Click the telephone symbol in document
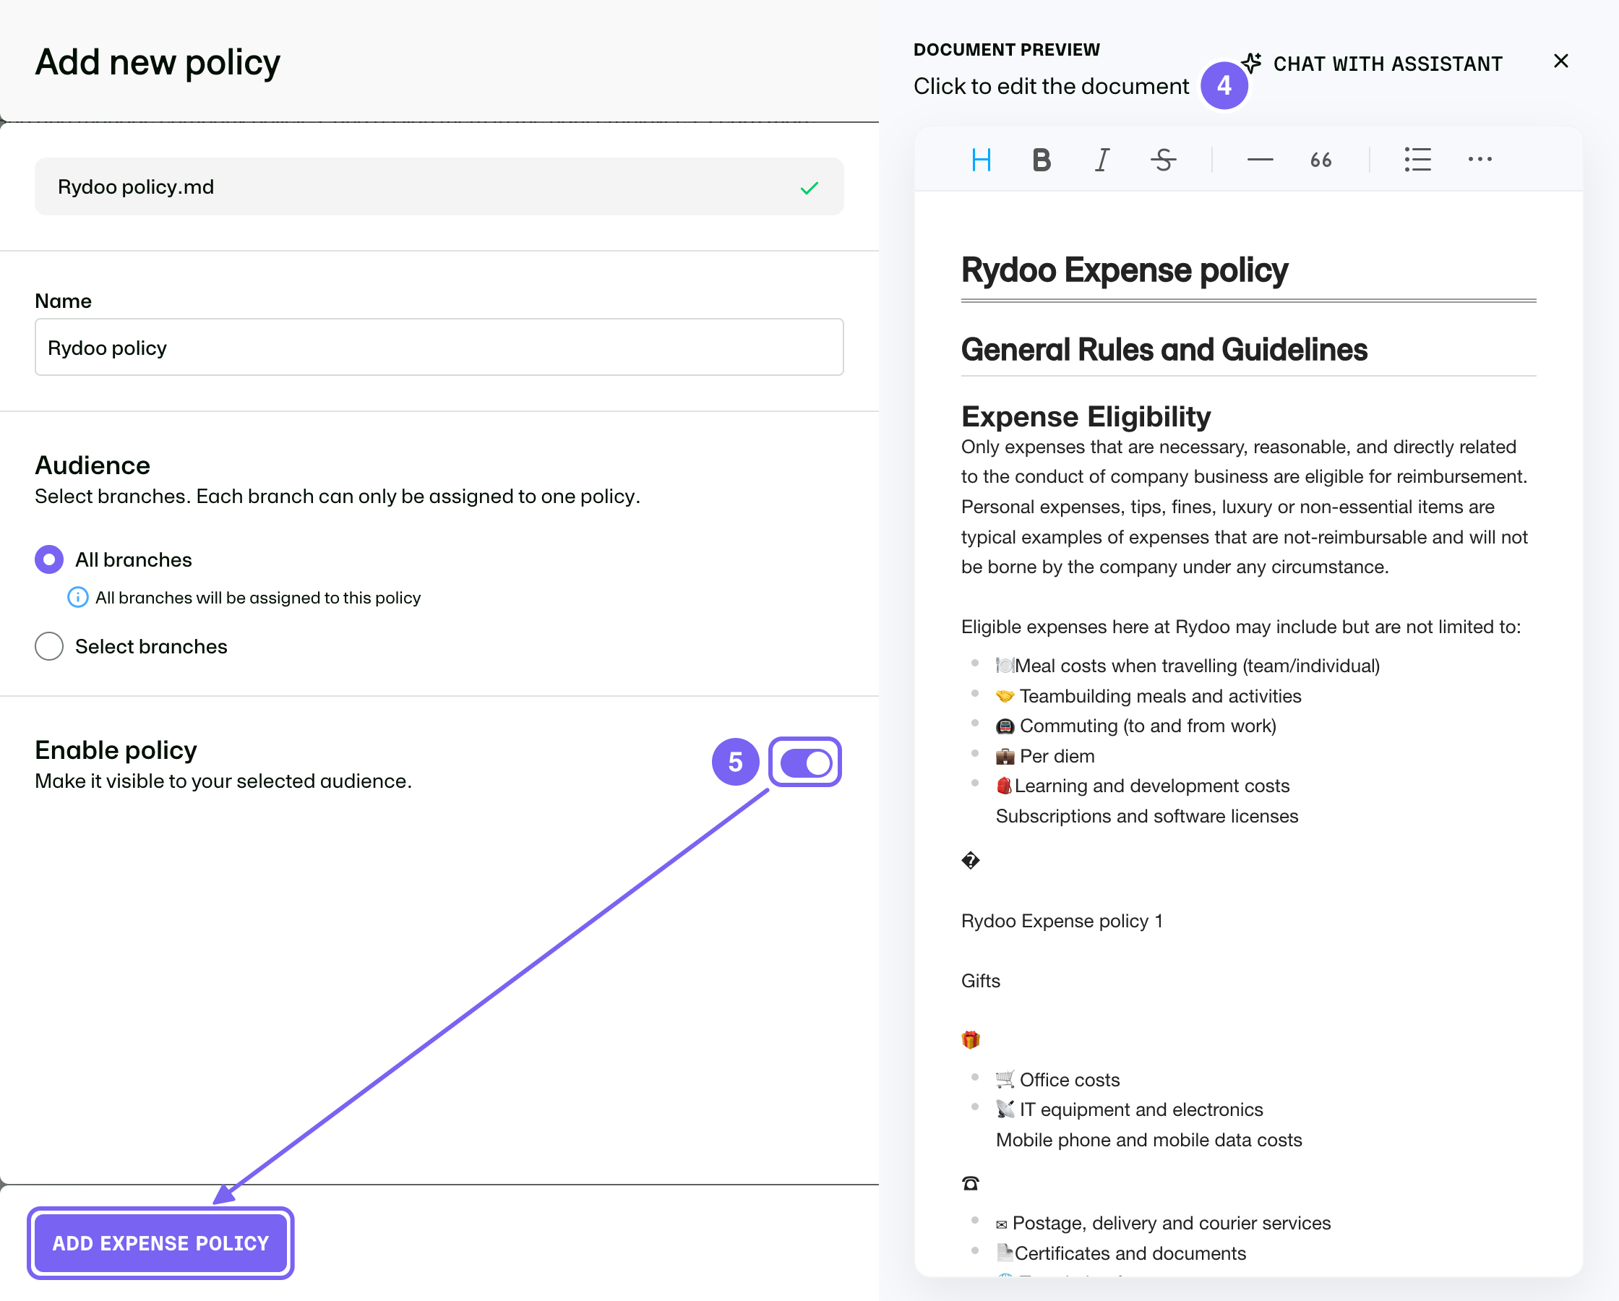1619x1301 pixels. [x=970, y=1183]
